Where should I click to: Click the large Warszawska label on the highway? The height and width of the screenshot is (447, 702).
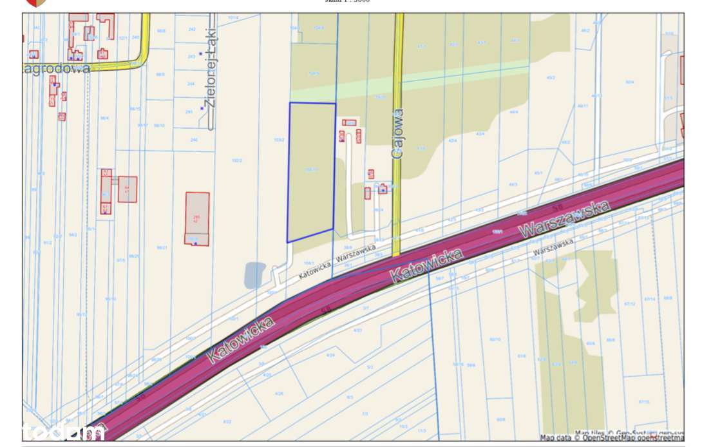click(x=564, y=219)
